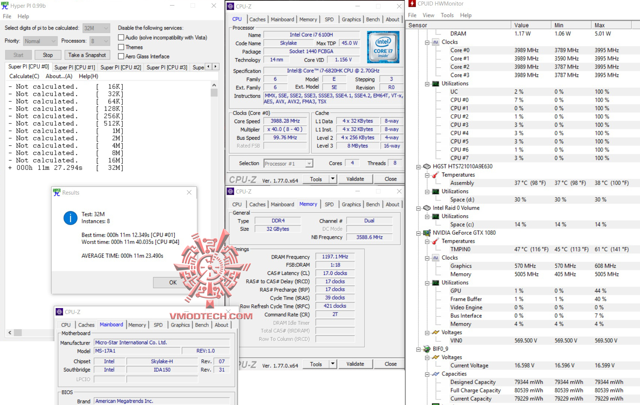Image resolution: width=640 pixels, height=405 pixels.
Task: Click the thermometer icon next to Temperatures under GTX 1080
Action: click(x=435, y=241)
